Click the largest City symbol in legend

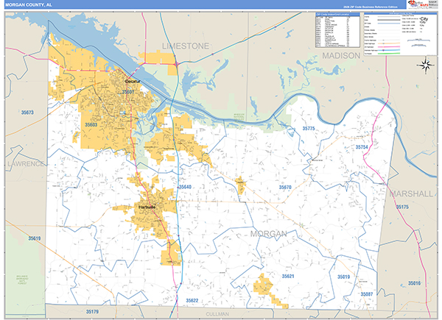click(424, 18)
